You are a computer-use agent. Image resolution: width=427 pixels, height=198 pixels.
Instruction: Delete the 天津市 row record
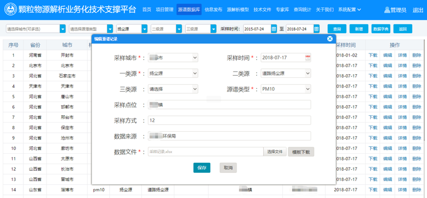pos(417,86)
